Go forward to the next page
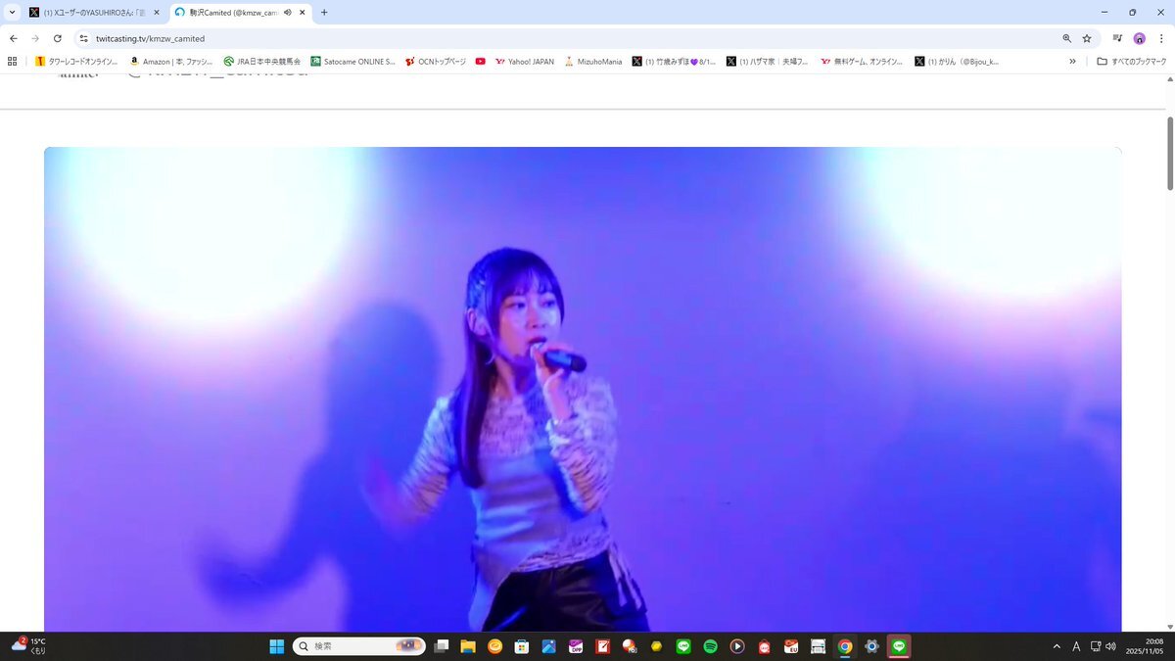The image size is (1175, 661). tap(35, 38)
